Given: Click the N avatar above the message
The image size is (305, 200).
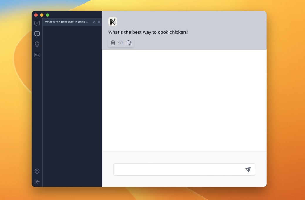Looking at the screenshot, I should click(113, 21).
